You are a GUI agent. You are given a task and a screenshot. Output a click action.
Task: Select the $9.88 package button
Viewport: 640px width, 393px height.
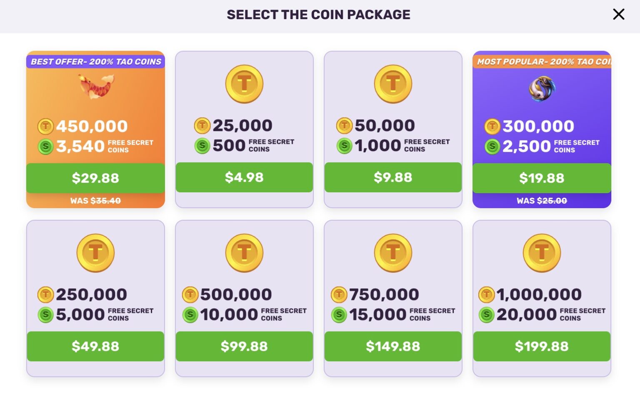[393, 177]
